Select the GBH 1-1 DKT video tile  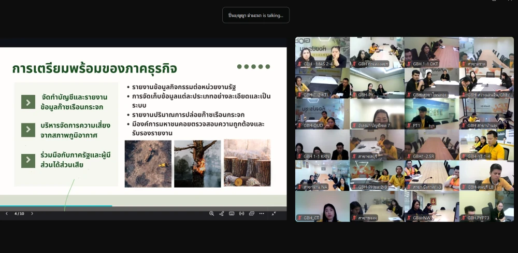[x=432, y=52]
